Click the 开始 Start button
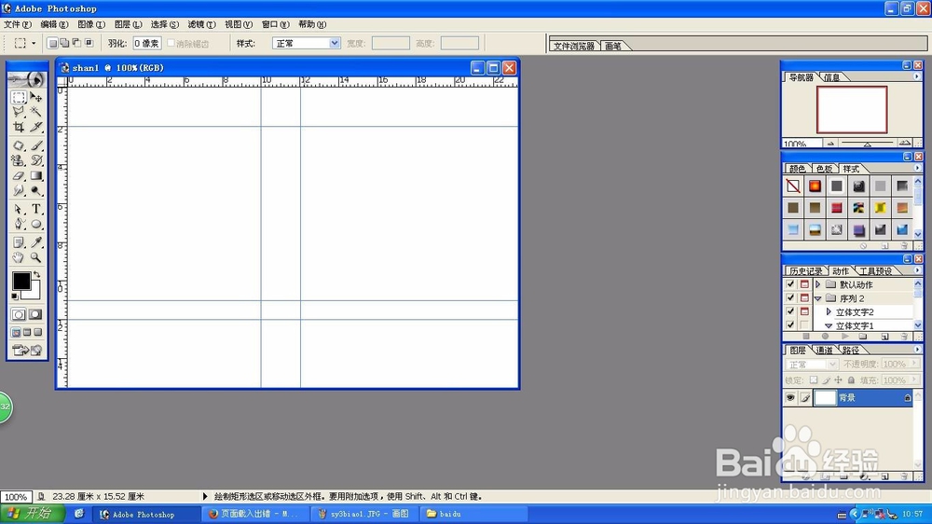The image size is (932, 524). pyautogui.click(x=32, y=514)
